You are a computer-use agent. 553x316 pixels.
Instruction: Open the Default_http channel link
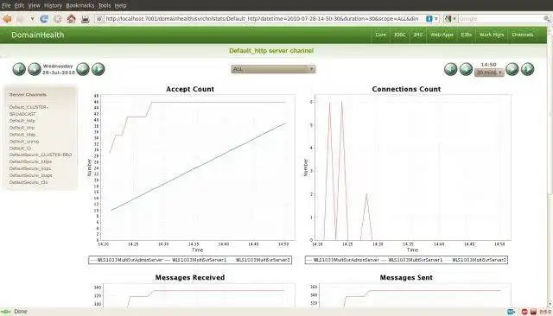tap(22, 121)
